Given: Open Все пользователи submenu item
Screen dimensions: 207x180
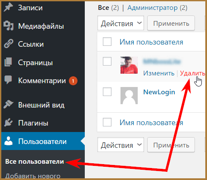Looking at the screenshot, I should 34,162.
